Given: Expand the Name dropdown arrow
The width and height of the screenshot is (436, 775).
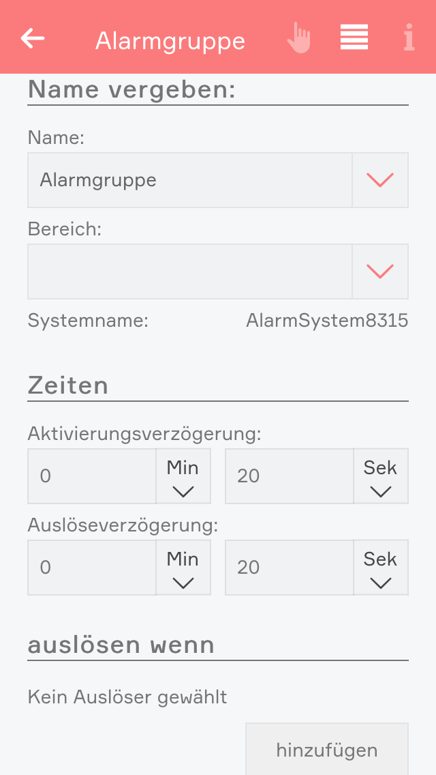Looking at the screenshot, I should tap(380, 180).
